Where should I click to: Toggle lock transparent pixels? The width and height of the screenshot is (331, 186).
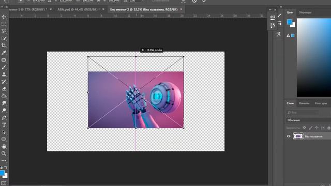click(x=304, y=128)
